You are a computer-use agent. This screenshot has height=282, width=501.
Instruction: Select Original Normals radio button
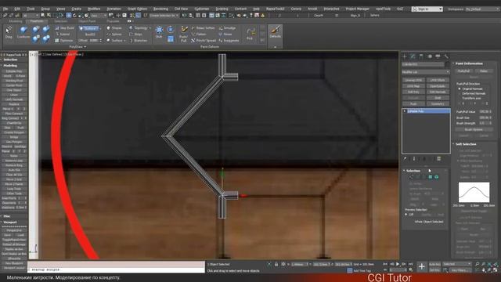[460, 89]
